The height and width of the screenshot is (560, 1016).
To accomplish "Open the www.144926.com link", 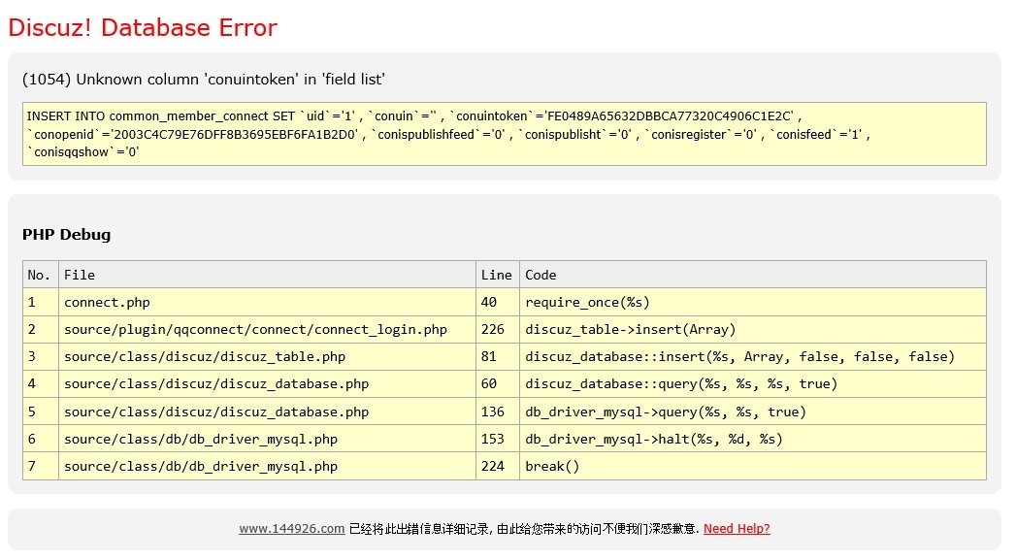I will pos(291,529).
